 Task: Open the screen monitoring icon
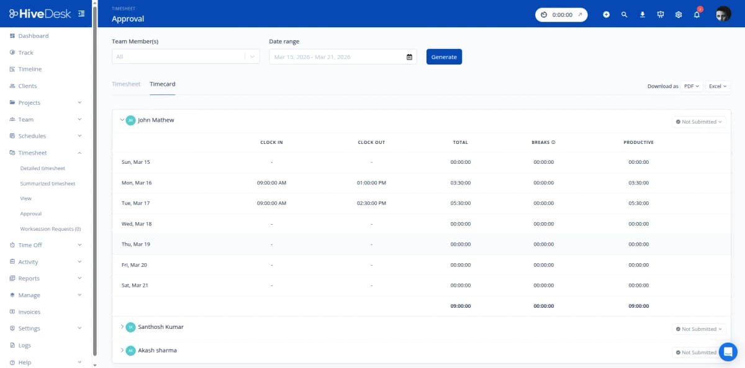660,14
